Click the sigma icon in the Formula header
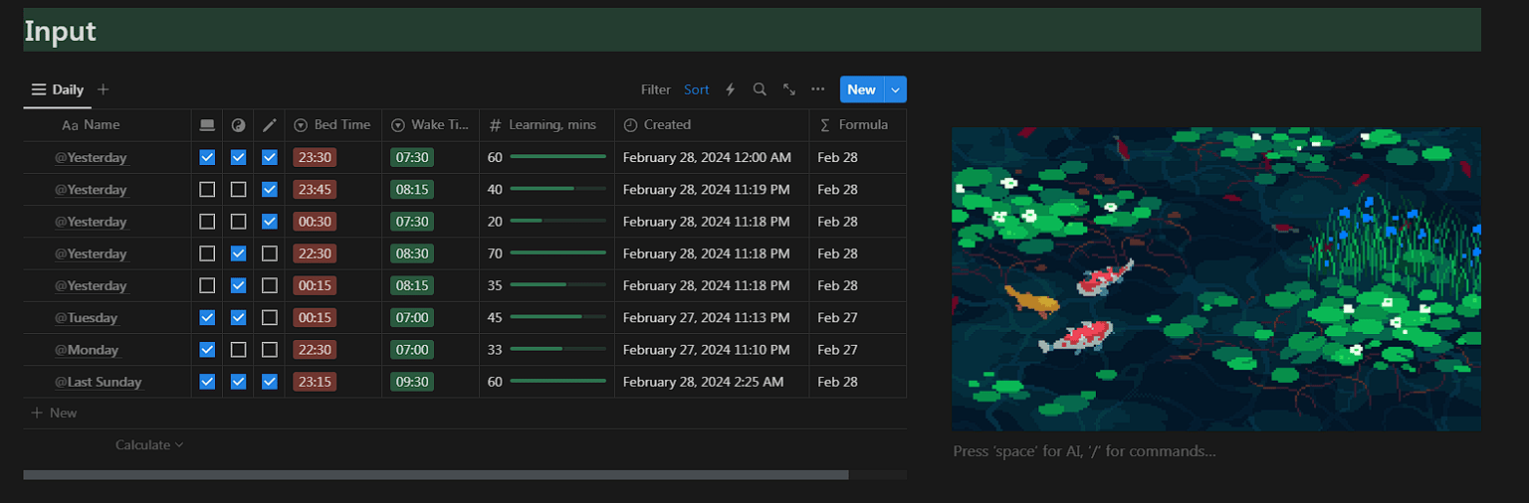The height and width of the screenshot is (503, 1529). point(825,125)
